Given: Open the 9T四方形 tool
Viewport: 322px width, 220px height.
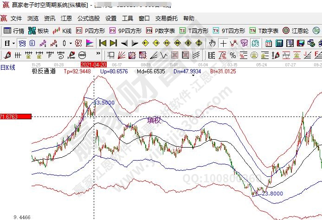Looking at the screenshot, I should click(x=229, y=31).
